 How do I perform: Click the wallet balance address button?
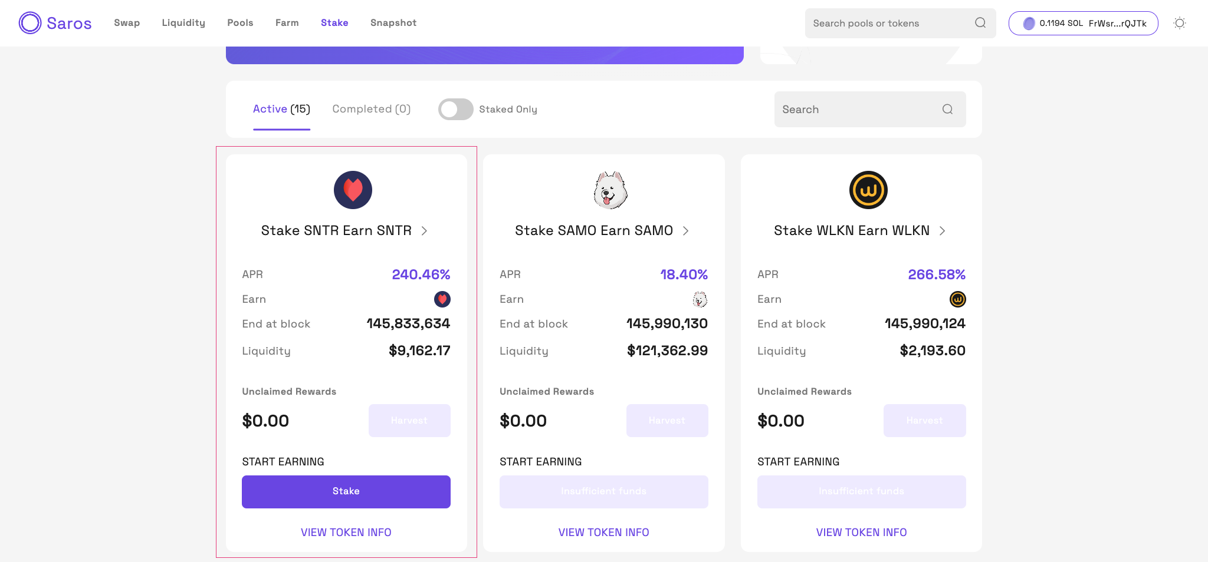[x=1083, y=23]
